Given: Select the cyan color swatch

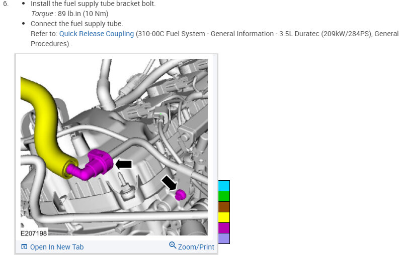Looking at the screenshot, I should (224, 186).
